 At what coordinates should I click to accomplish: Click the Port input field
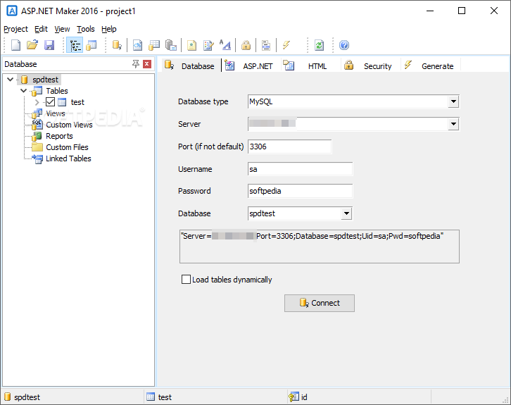coord(290,147)
